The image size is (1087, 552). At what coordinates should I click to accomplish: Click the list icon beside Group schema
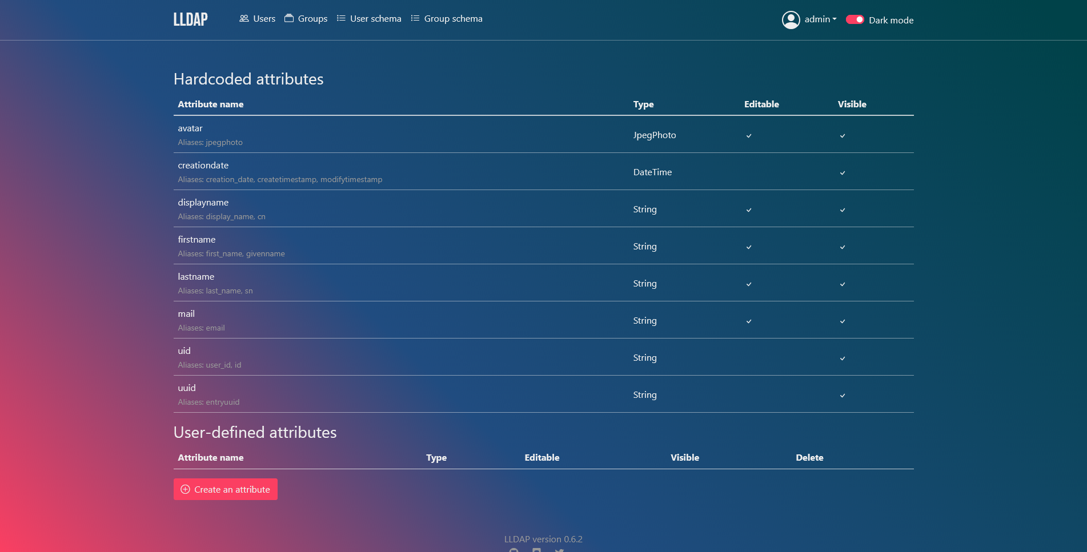[415, 18]
